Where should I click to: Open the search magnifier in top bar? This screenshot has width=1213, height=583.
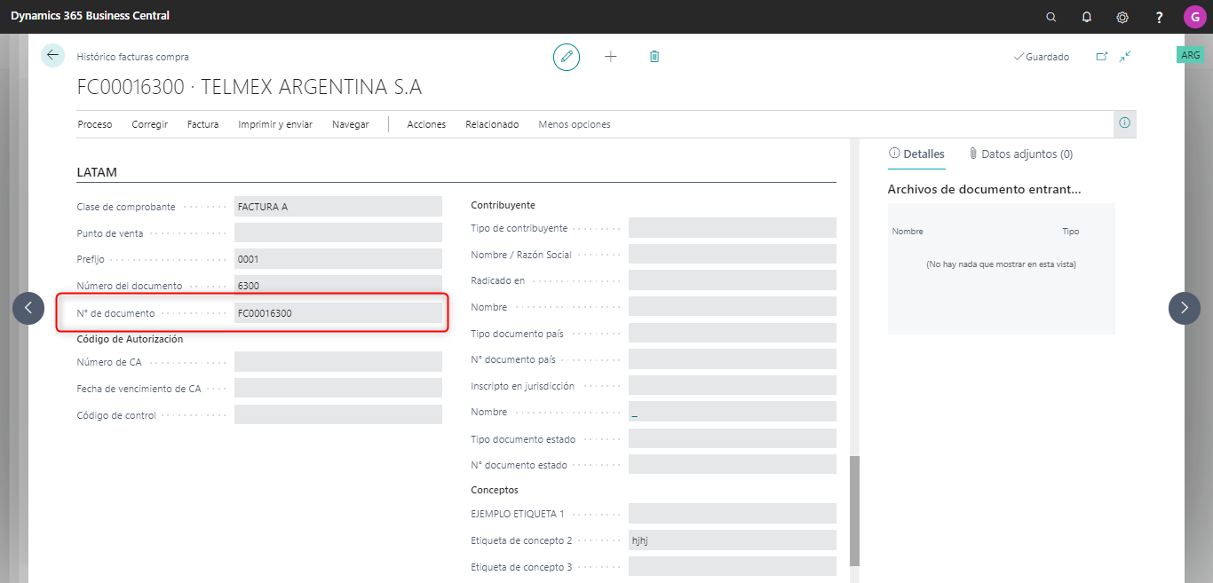point(1051,17)
